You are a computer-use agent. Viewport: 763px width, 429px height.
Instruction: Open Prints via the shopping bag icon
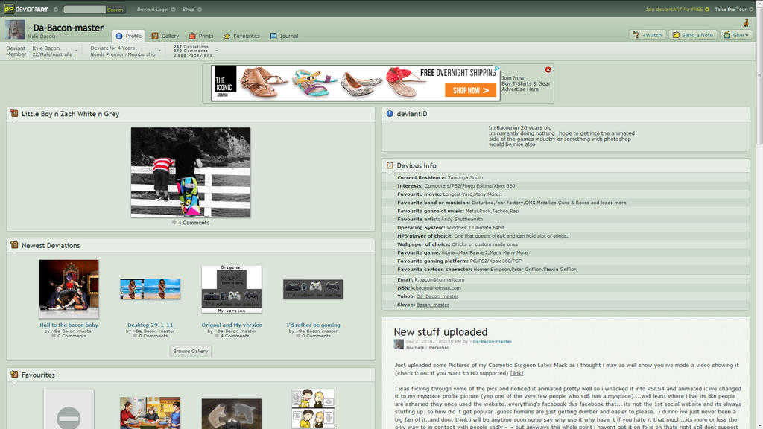(191, 35)
